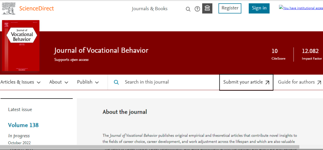Click the search magnifier icon in header

pos(188,9)
